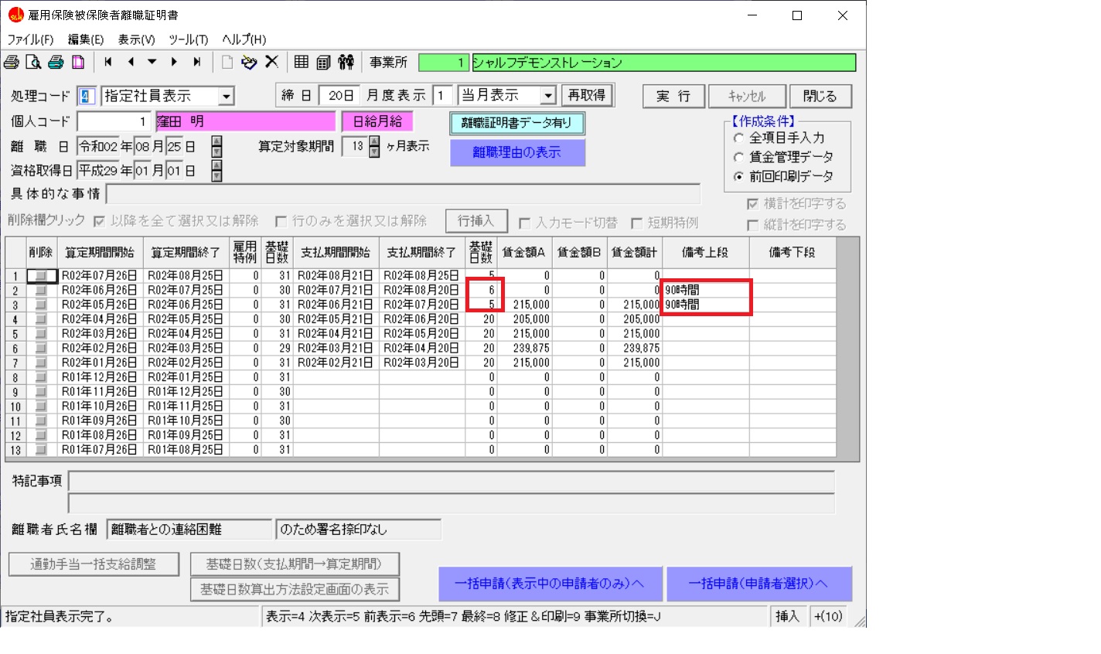Click the 再取得 button
Viewport: 1101px width, 654px height.
tap(587, 95)
